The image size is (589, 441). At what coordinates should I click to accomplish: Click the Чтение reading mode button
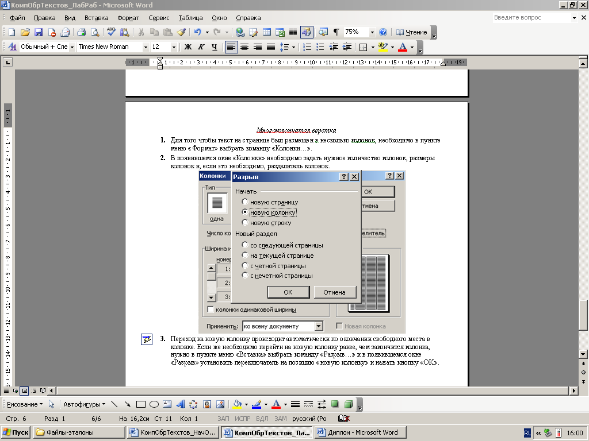tap(412, 32)
